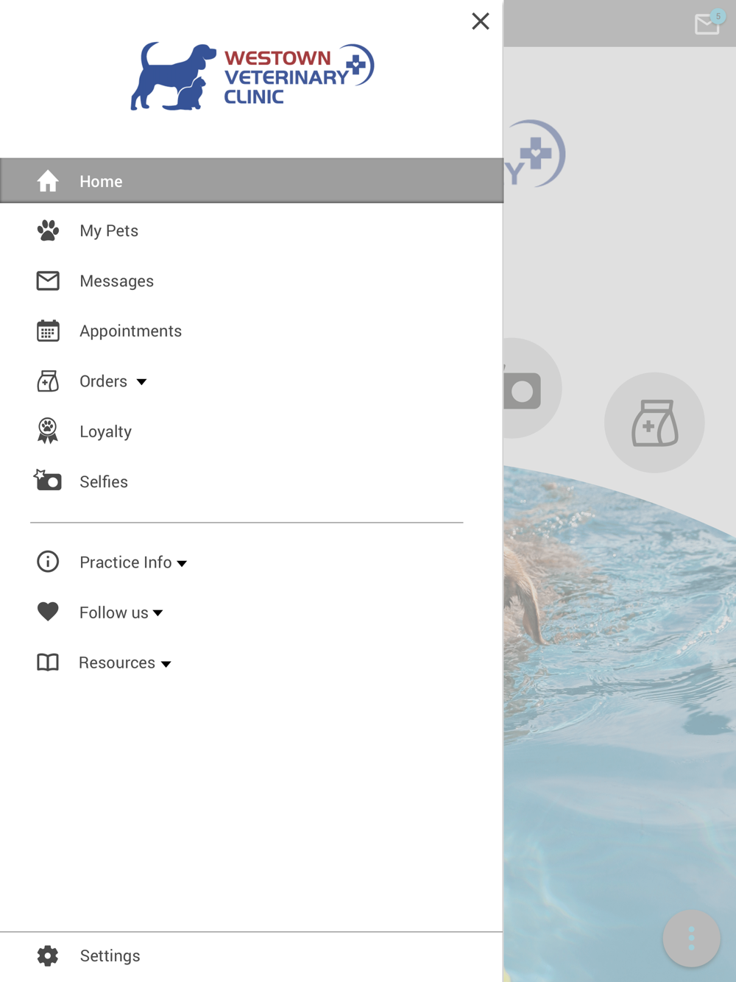Open the inbox envelope with badge

pyautogui.click(x=707, y=24)
